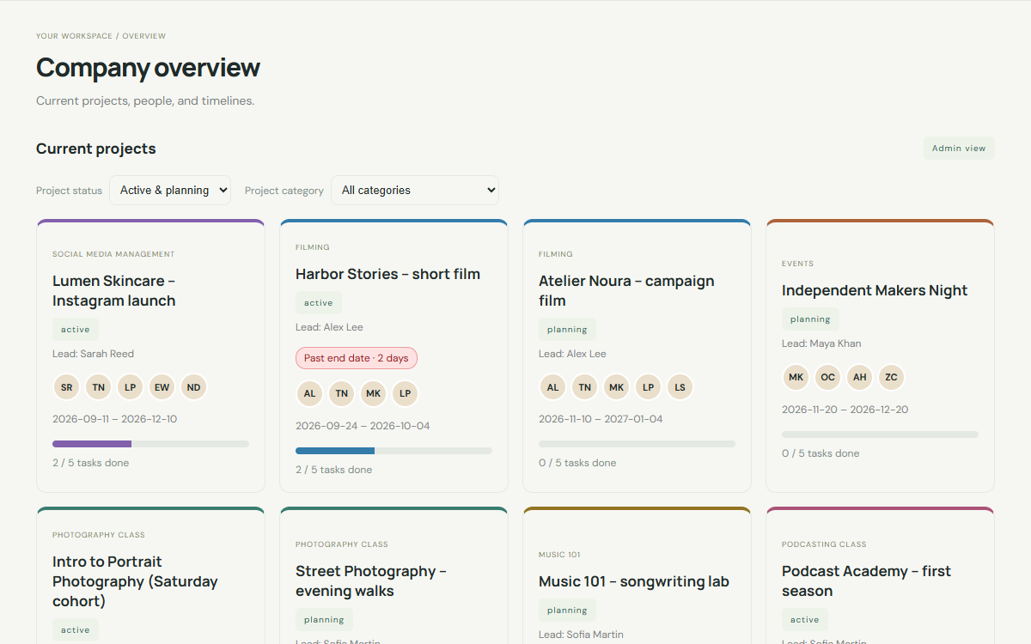Click MK avatar on Harbor Stories card

pyautogui.click(x=374, y=394)
